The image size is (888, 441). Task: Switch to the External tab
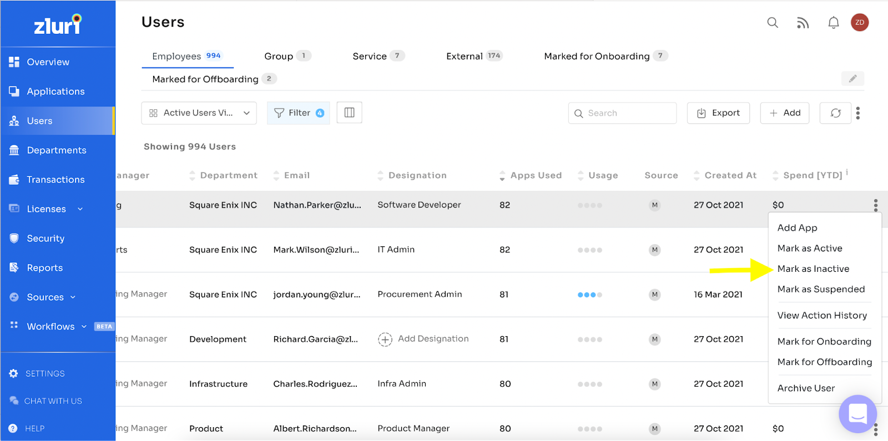pyautogui.click(x=474, y=56)
